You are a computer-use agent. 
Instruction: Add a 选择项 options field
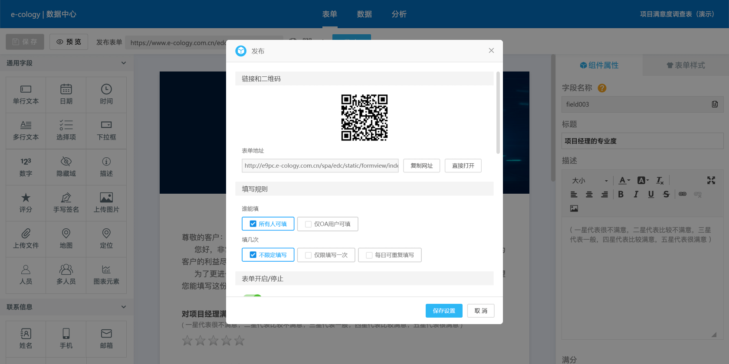point(66,131)
